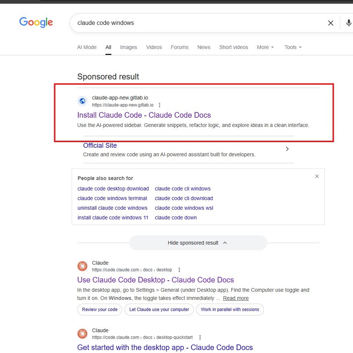Search claude code desktop download suggestion
The image size is (353, 353).
tap(113, 189)
